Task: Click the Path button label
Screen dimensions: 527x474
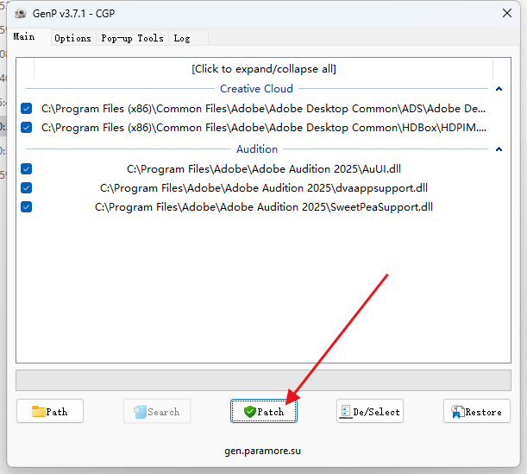Action: click(x=57, y=412)
